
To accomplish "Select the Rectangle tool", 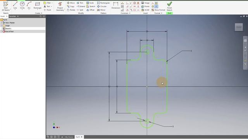I will 38,5.
